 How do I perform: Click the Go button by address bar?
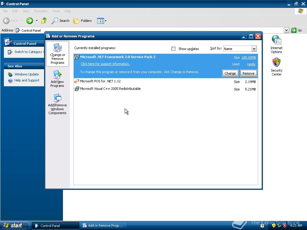tap(297, 30)
